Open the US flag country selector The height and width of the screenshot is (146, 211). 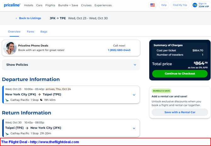[x=152, y=5]
